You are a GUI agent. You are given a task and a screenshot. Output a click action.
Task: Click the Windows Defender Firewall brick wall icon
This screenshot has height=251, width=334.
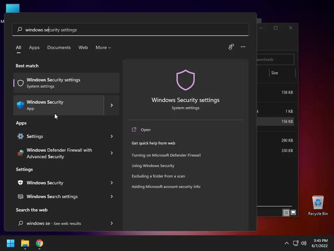point(21,153)
